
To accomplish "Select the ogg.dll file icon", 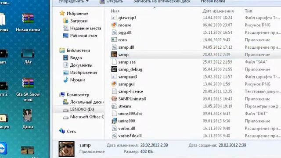I will 114,32.
